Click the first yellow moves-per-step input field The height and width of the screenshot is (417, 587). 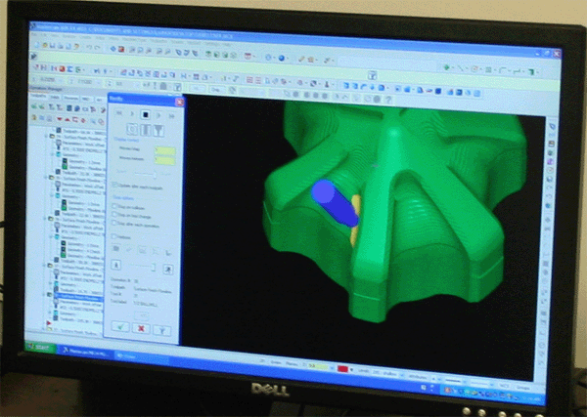coord(164,149)
